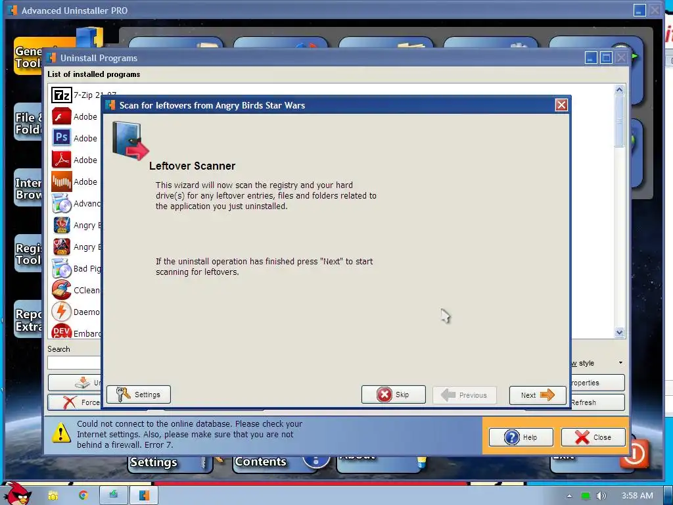Open the General Tools category tab
This screenshot has height=505, width=673.
point(28,57)
